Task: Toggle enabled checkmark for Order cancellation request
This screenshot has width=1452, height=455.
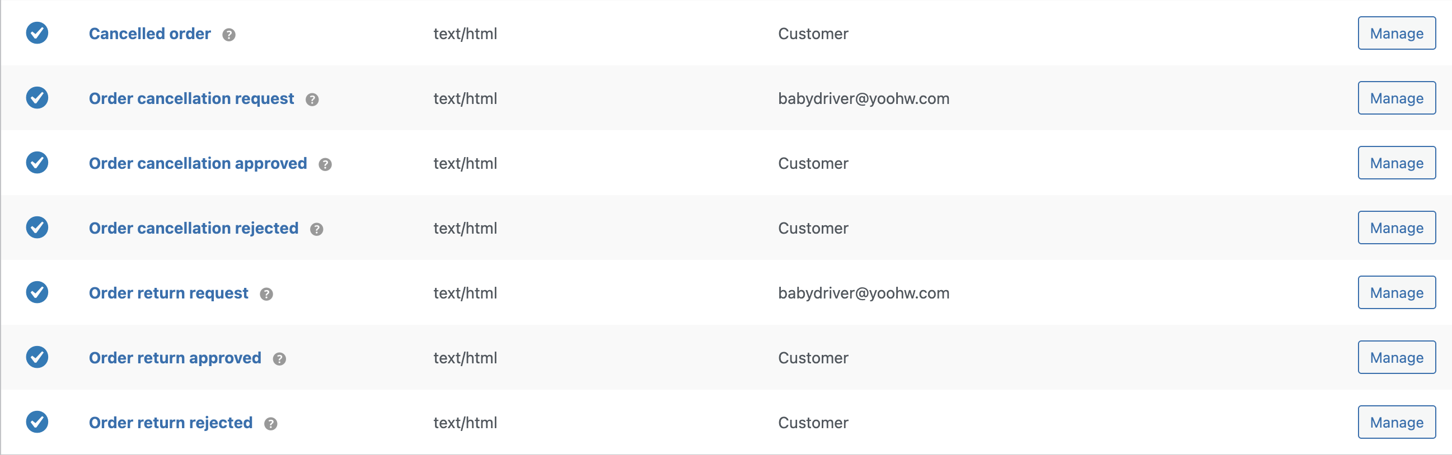Action: [37, 97]
